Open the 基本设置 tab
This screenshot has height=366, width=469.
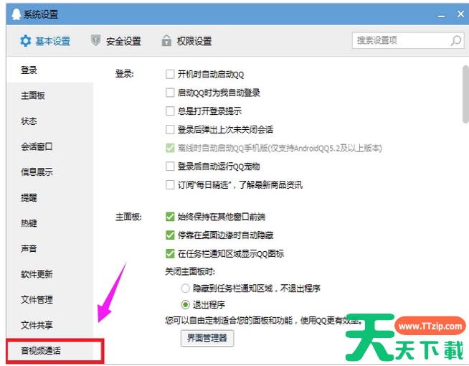click(45, 41)
